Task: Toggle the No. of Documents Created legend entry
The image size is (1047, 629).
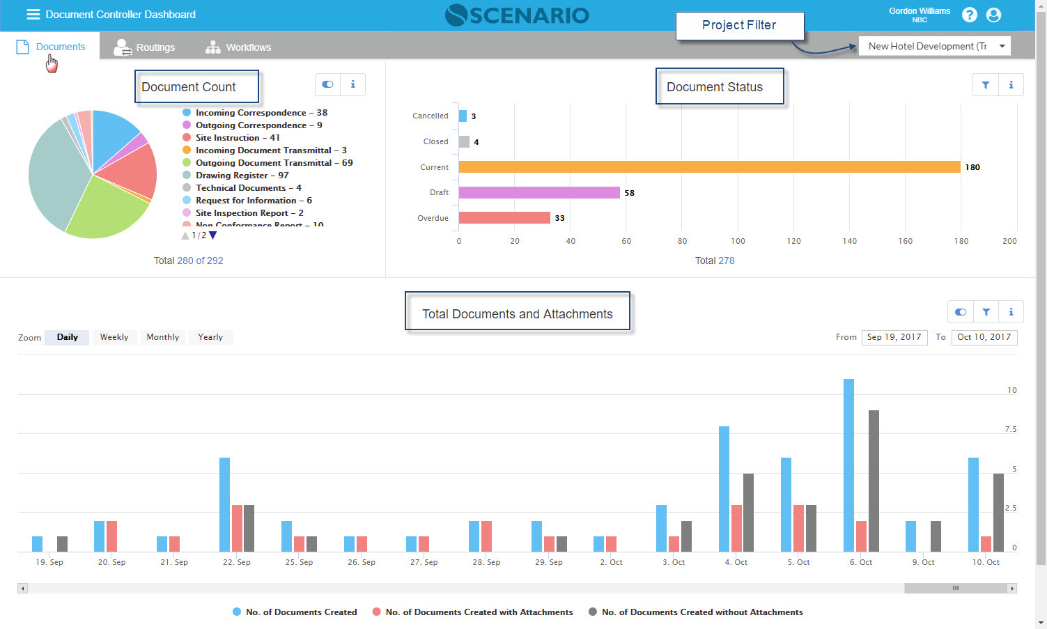Action: click(295, 612)
